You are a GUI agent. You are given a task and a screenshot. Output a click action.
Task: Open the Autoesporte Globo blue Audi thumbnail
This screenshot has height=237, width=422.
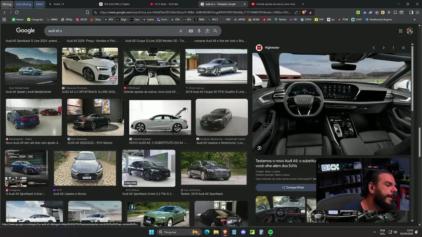point(34,117)
